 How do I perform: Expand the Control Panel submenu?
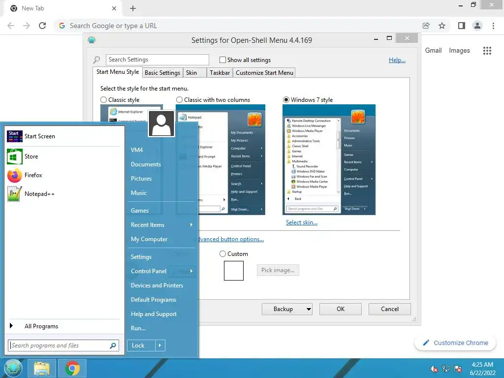[x=191, y=271]
